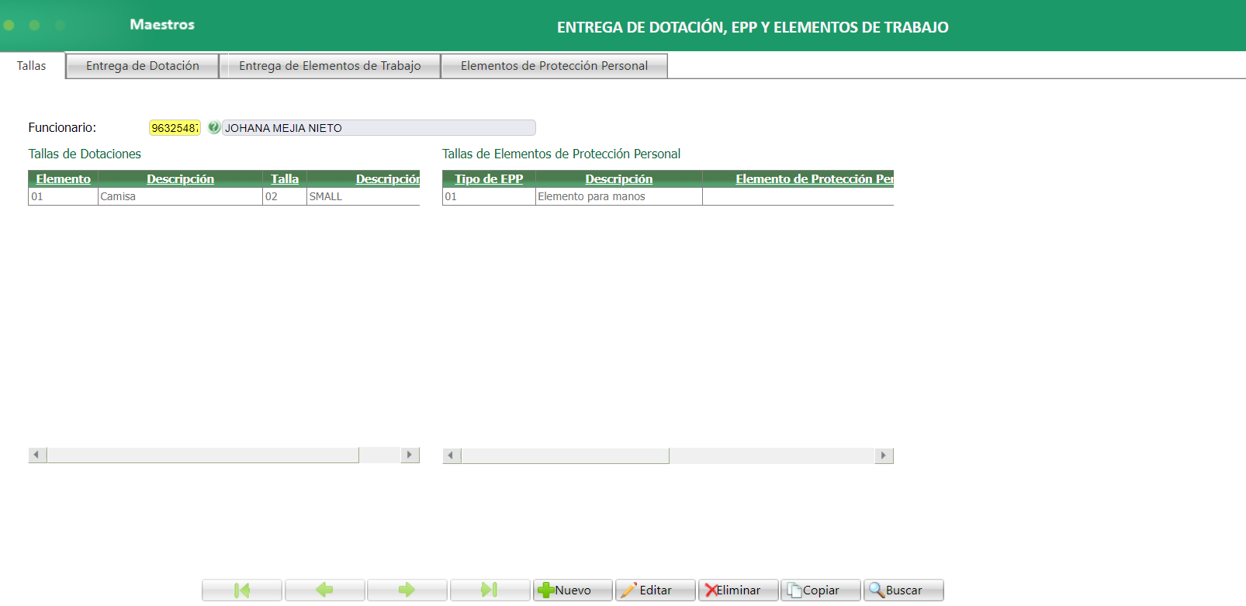
Task: Click the JOHANA MEJIA NIETO name field
Action: 379,128
